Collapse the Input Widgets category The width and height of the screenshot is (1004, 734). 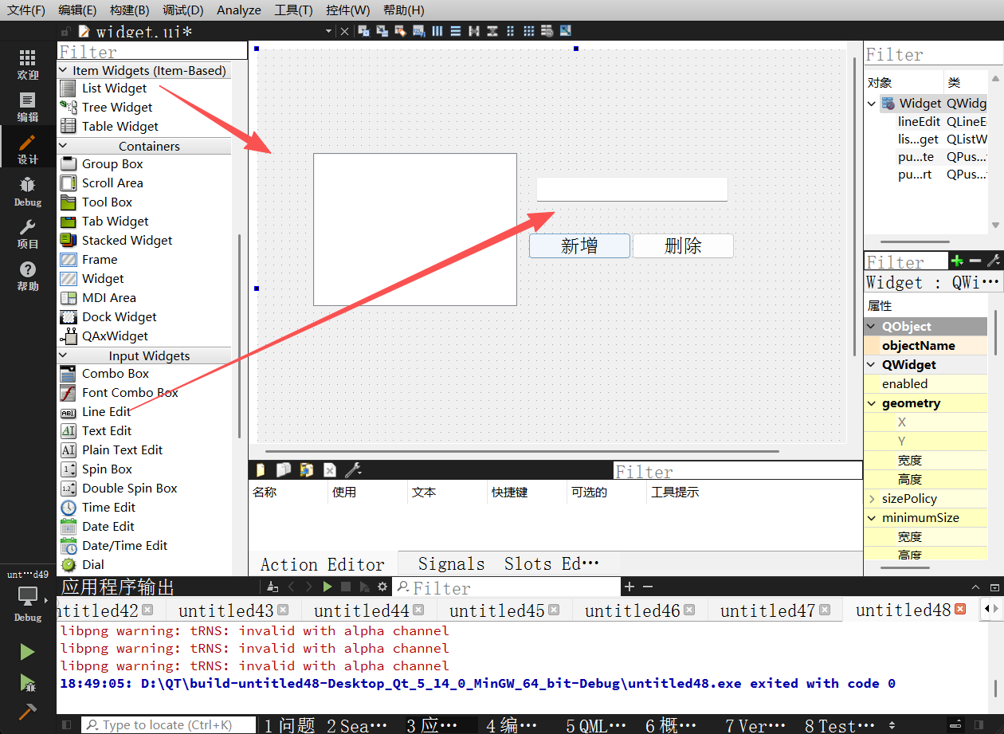click(x=64, y=355)
